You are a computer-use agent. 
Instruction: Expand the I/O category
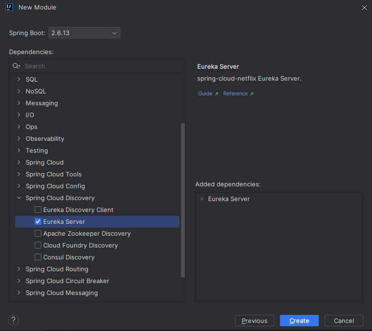[19, 115]
